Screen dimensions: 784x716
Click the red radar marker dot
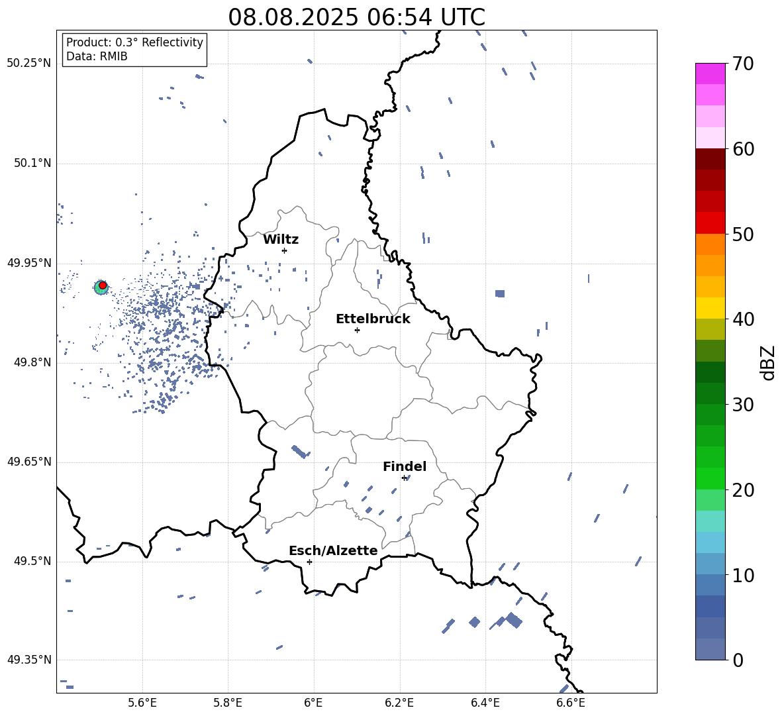pyautogui.click(x=103, y=285)
